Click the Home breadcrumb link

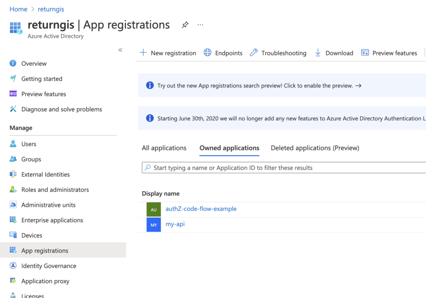coord(18,9)
